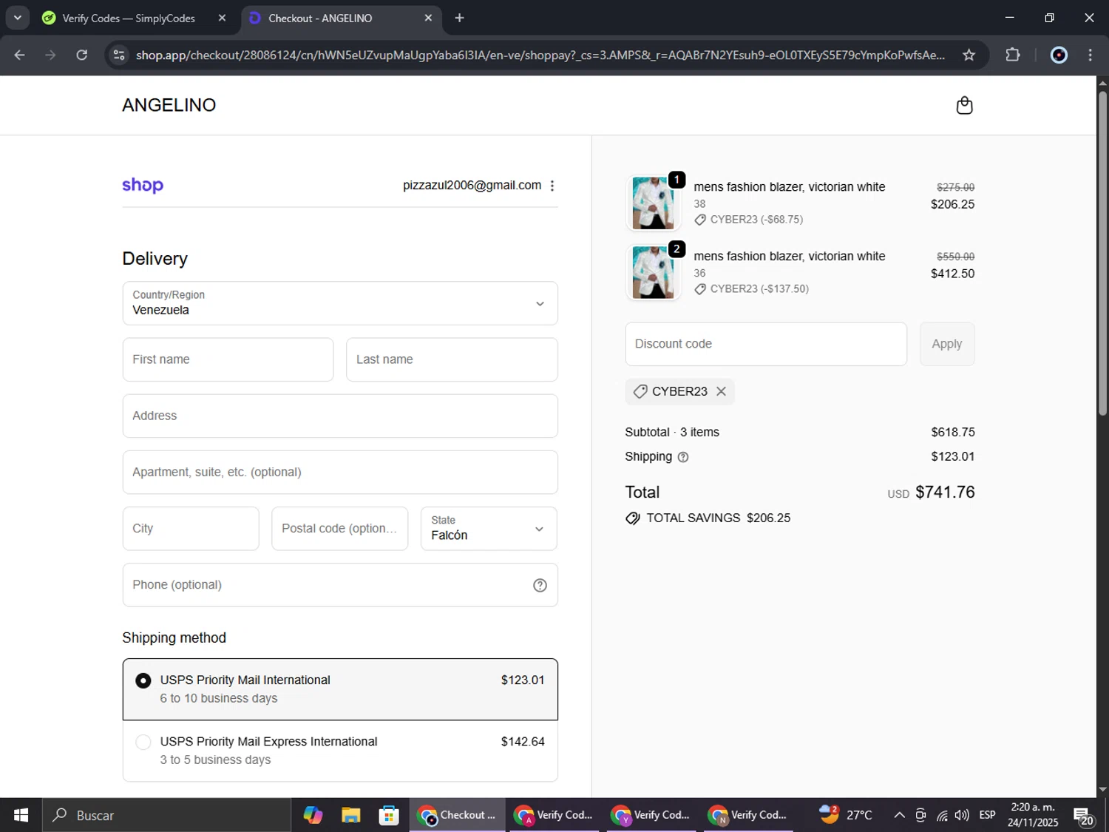Select USPS Priority Mail Express International
Image resolution: width=1109 pixels, height=832 pixels.
tap(340, 751)
